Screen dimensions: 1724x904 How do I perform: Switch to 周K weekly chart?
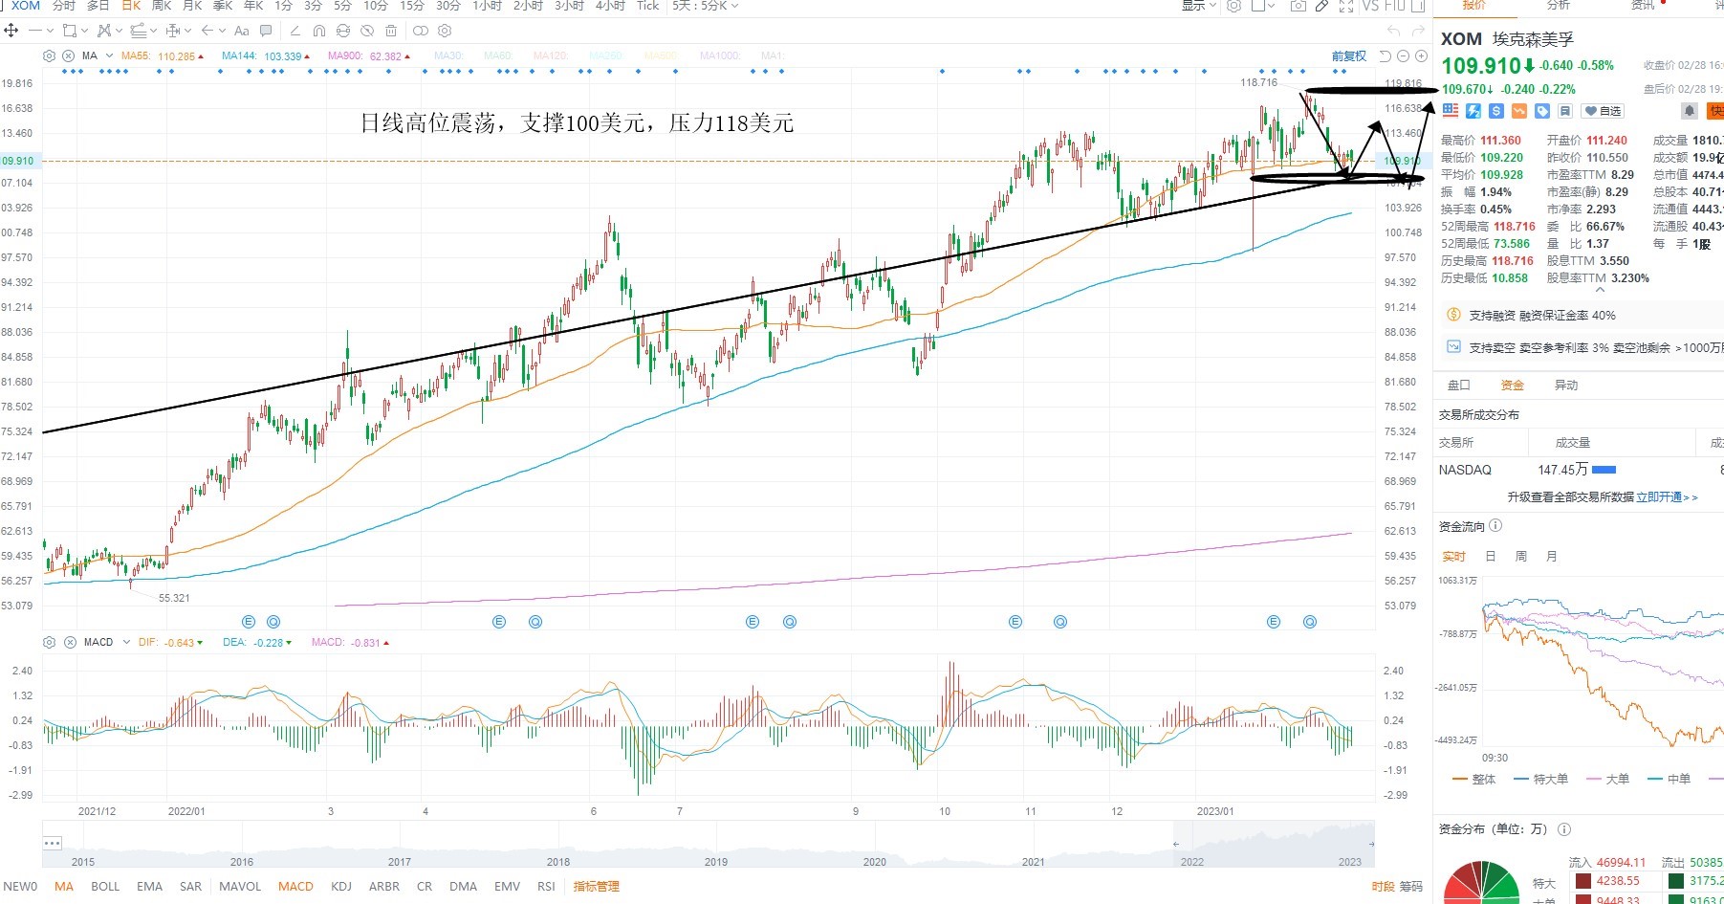[162, 6]
